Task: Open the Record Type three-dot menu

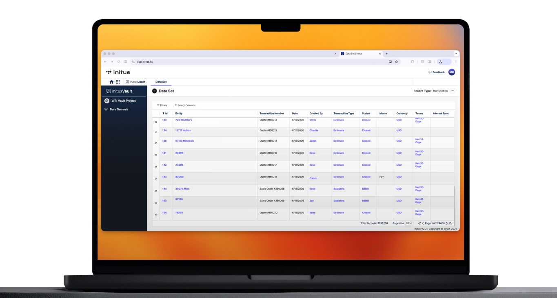Action: point(452,91)
